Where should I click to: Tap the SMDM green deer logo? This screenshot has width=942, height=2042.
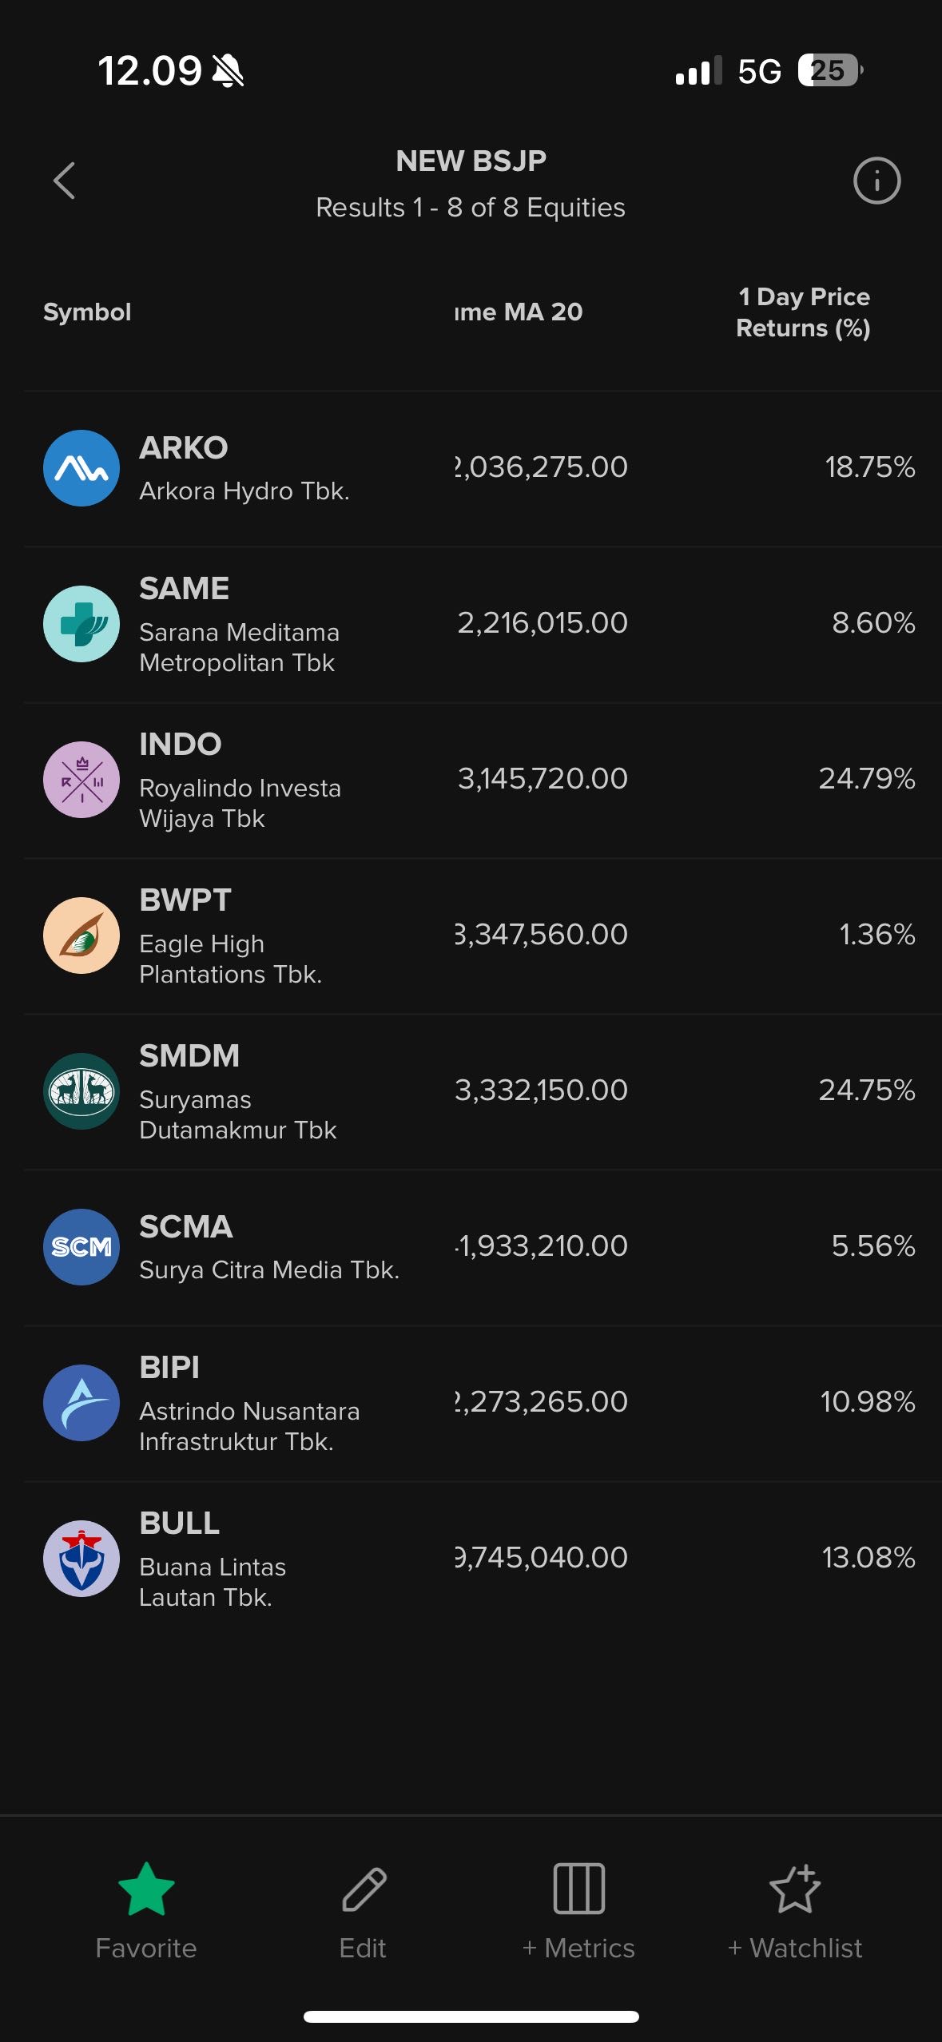pos(81,1091)
